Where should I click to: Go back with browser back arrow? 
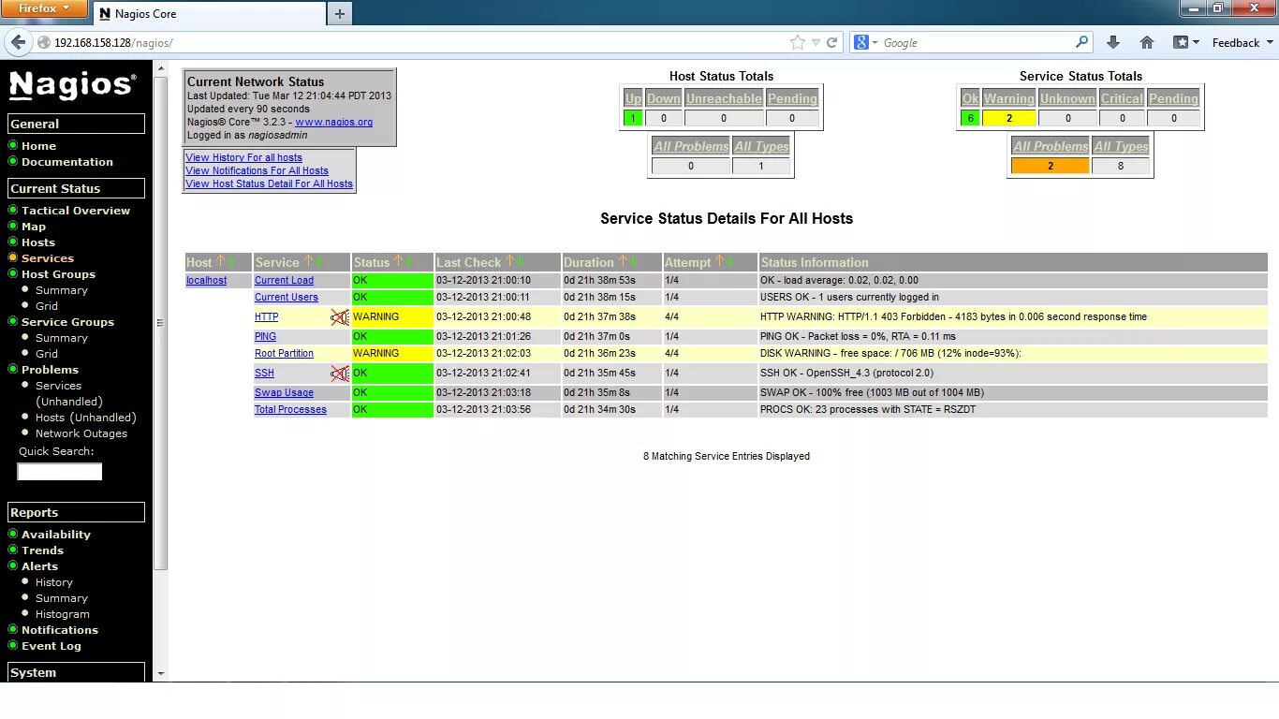coord(18,42)
